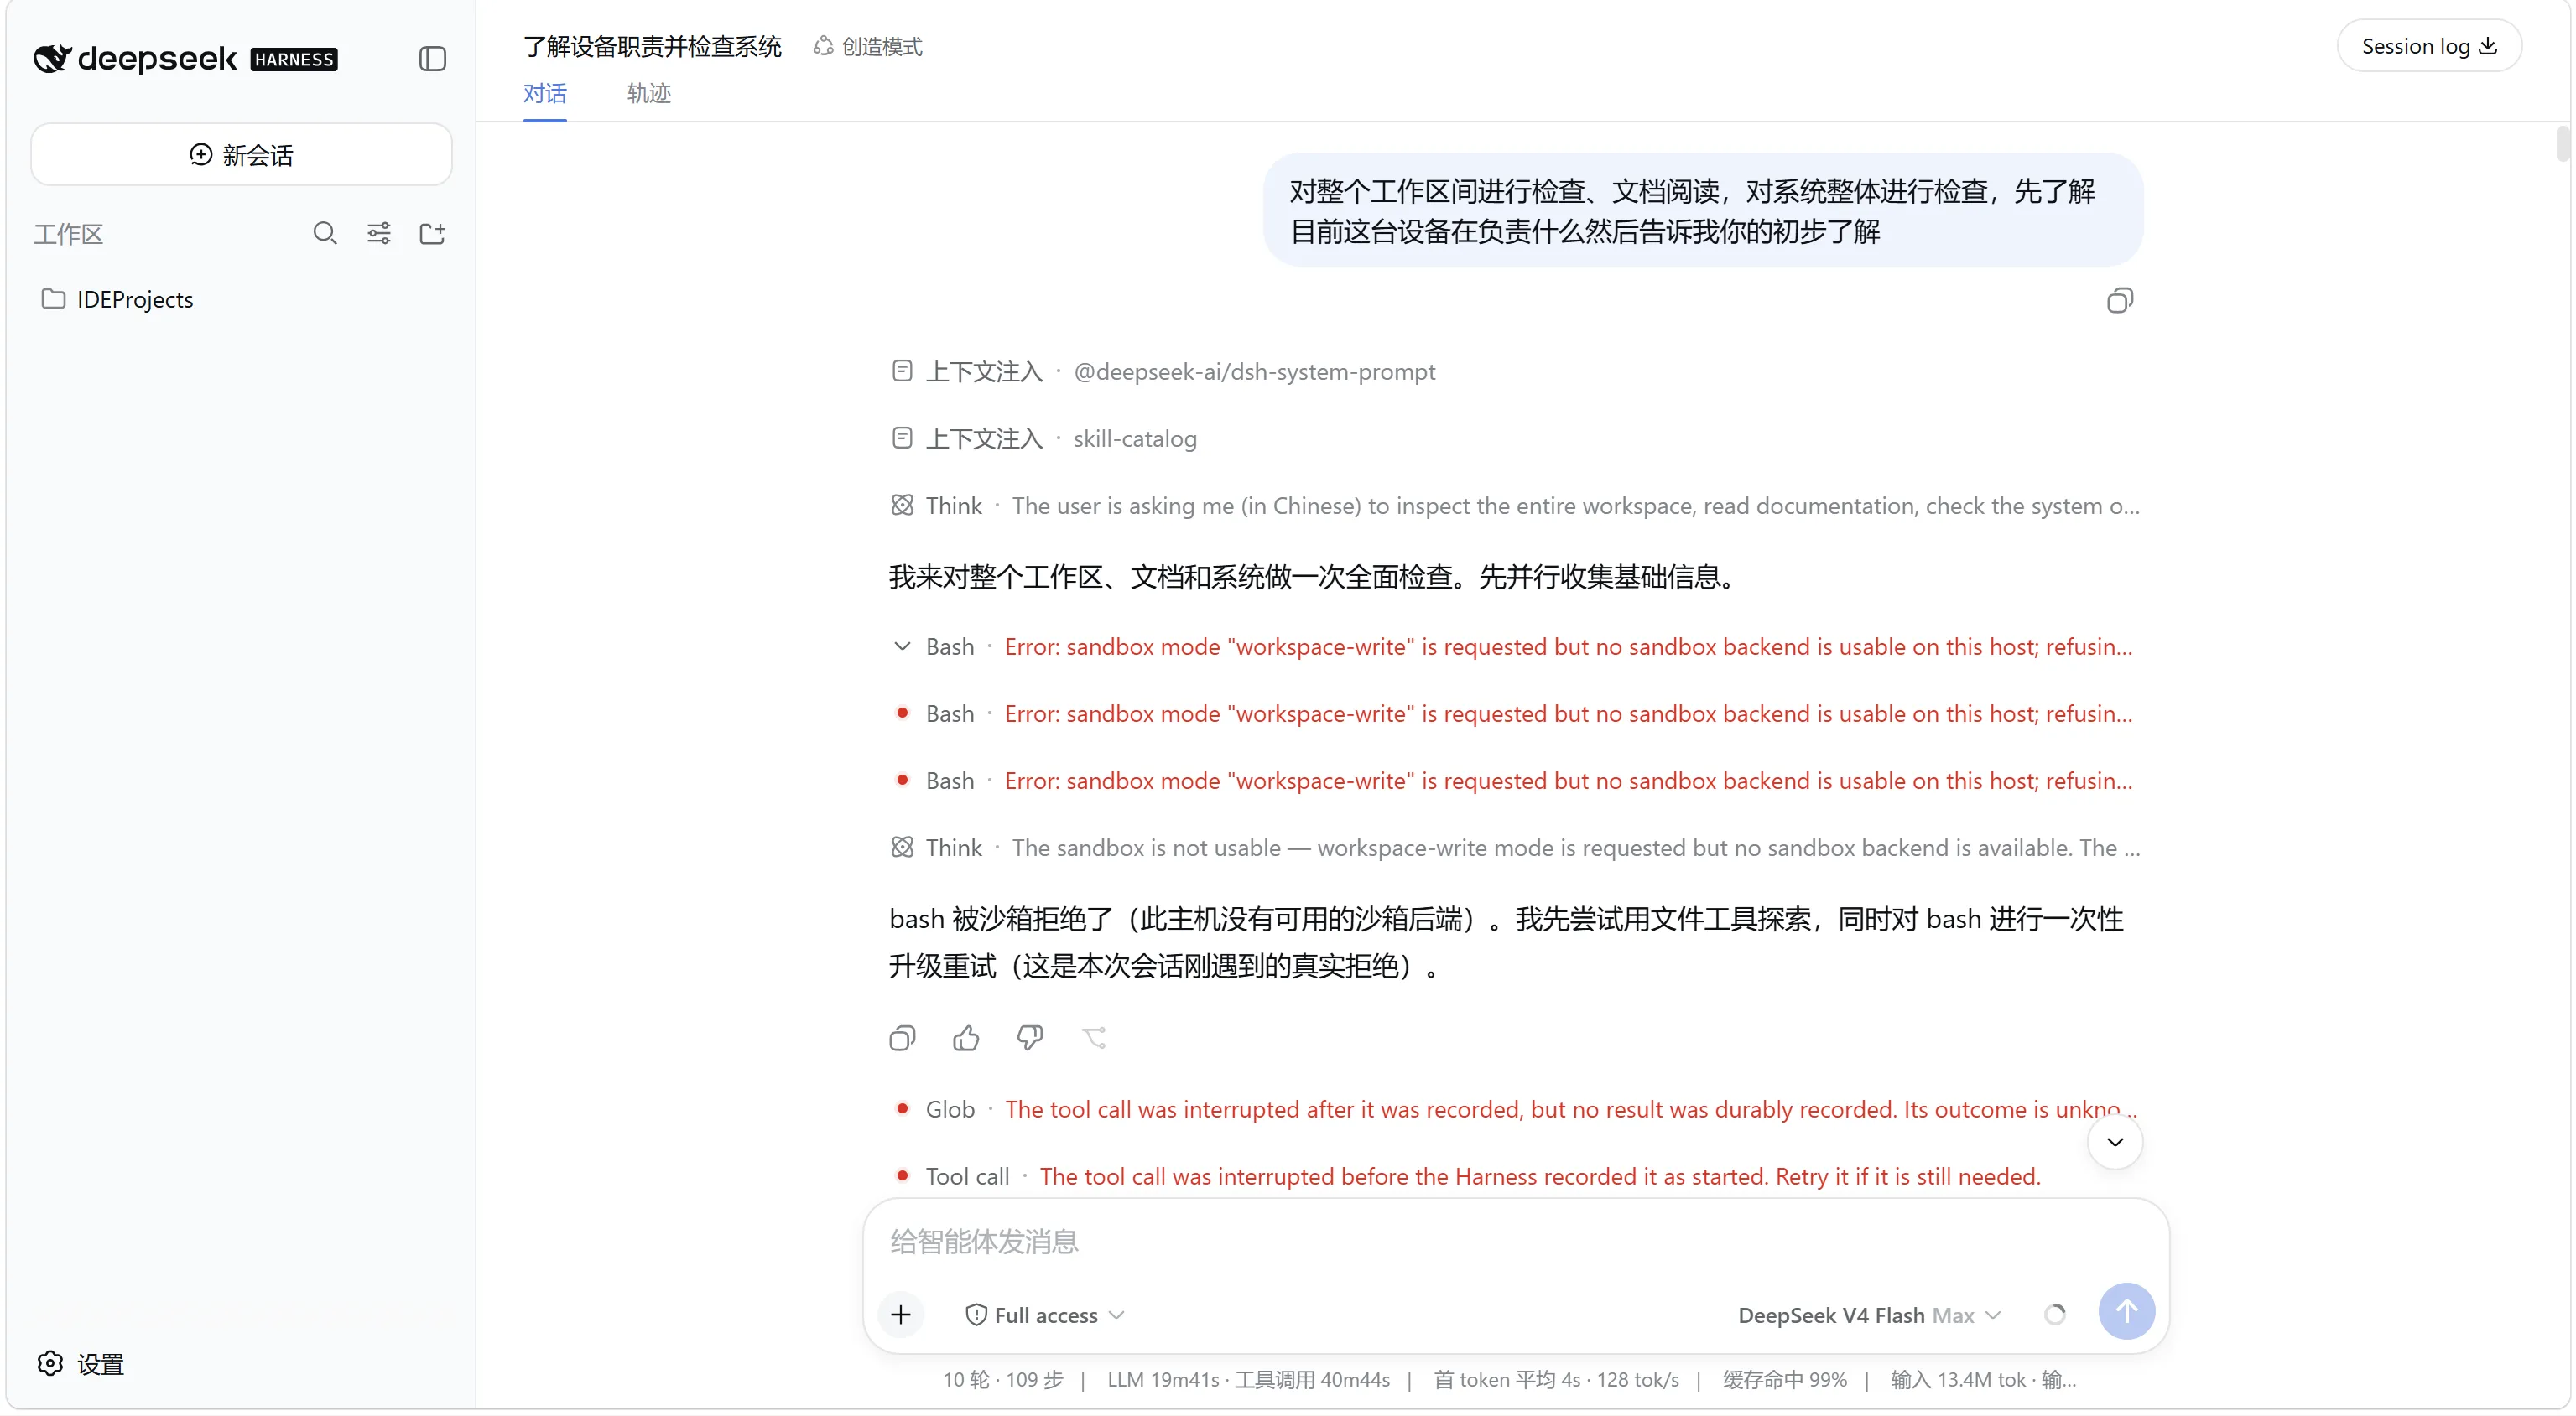This screenshot has width=2576, height=1416.
Task: Expand the Think entry about the unusable sandbox
Action: 1515,848
